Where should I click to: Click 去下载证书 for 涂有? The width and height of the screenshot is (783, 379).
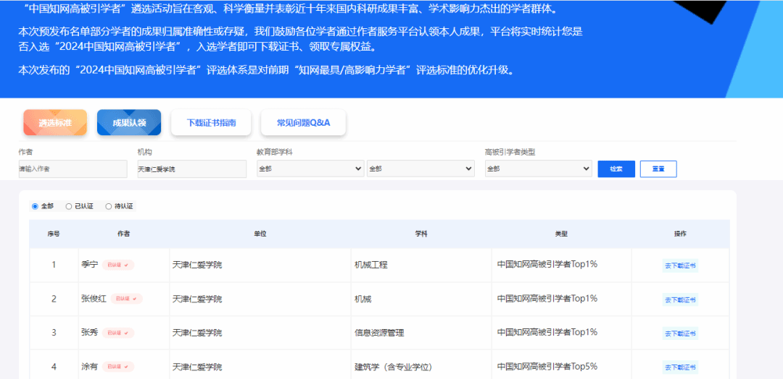pyautogui.click(x=679, y=367)
